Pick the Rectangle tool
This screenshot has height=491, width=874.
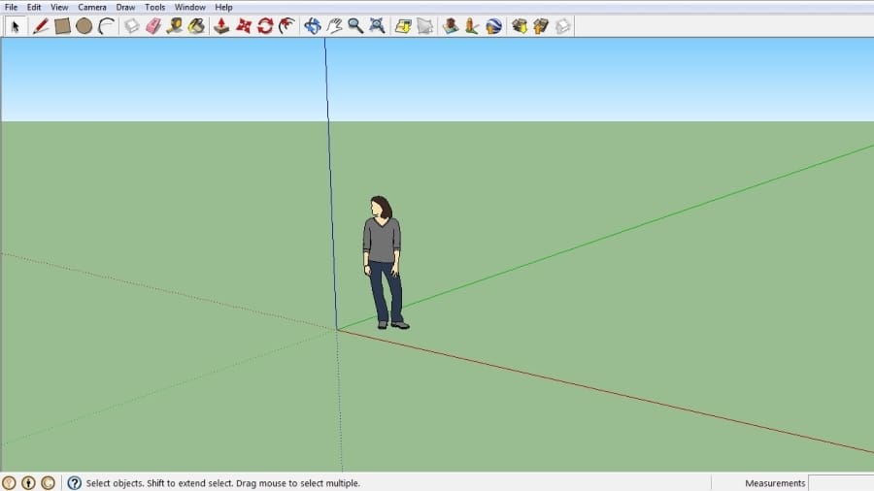pyautogui.click(x=62, y=26)
